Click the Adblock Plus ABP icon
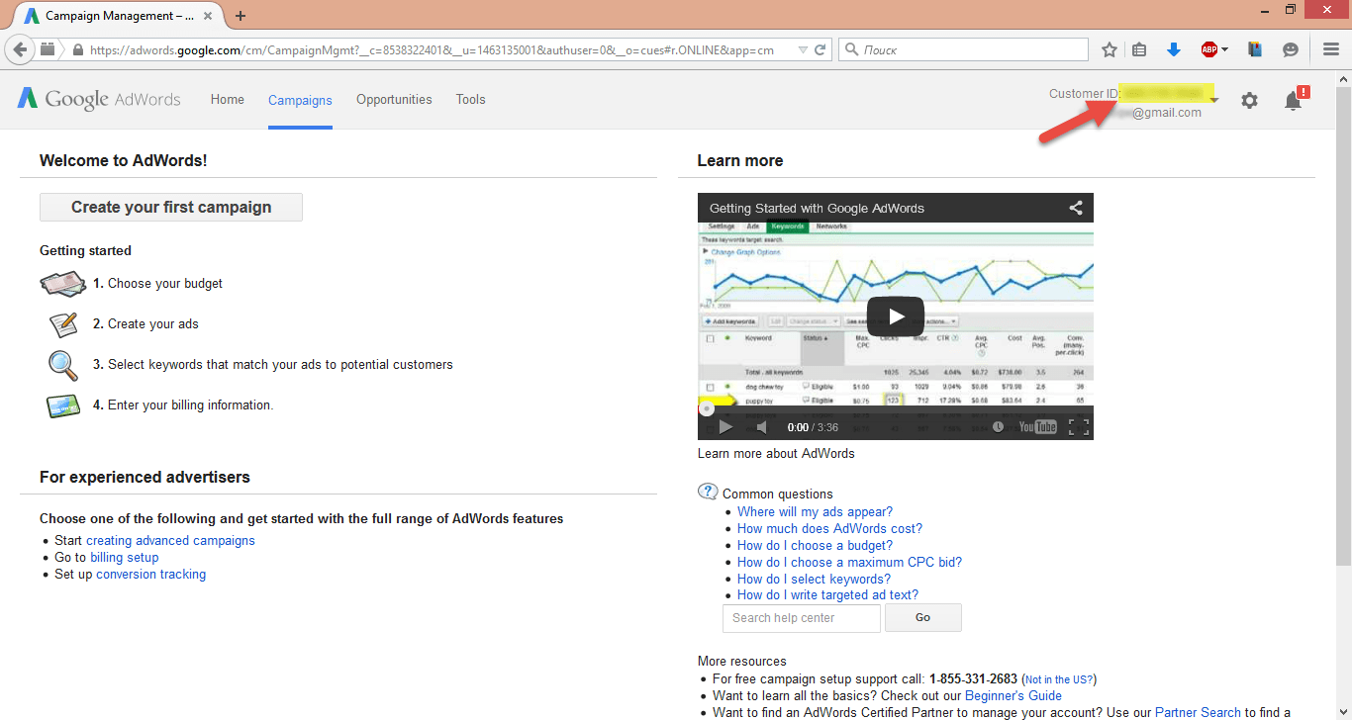This screenshot has width=1352, height=720. click(x=1208, y=49)
